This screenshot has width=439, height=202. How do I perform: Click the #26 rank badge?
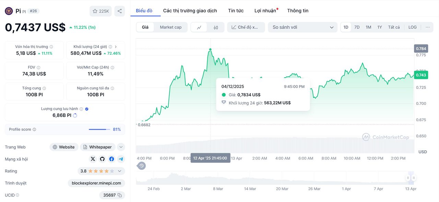pos(33,11)
